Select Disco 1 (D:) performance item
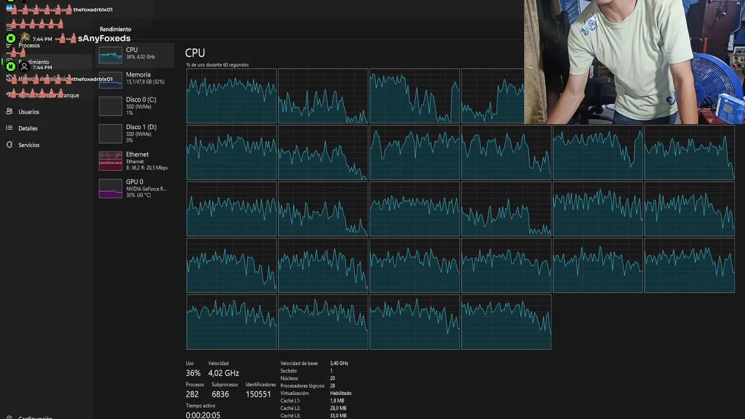 click(135, 133)
